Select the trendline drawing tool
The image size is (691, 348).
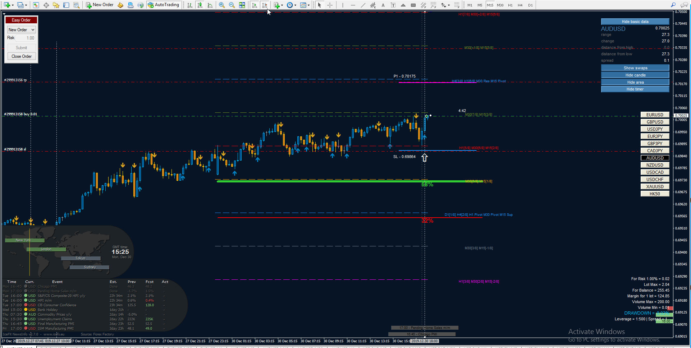click(x=363, y=5)
